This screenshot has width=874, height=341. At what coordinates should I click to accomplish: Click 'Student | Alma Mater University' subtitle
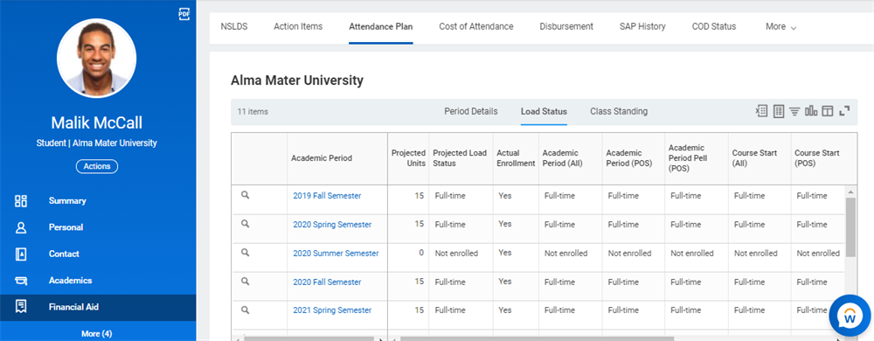pyautogui.click(x=97, y=143)
